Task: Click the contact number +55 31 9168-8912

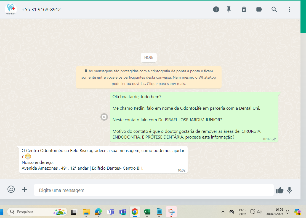Action: tap(41, 10)
